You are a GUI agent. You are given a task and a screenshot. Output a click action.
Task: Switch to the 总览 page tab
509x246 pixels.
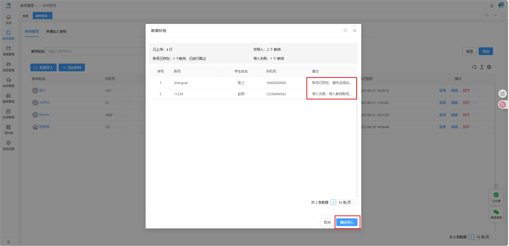pos(26,16)
